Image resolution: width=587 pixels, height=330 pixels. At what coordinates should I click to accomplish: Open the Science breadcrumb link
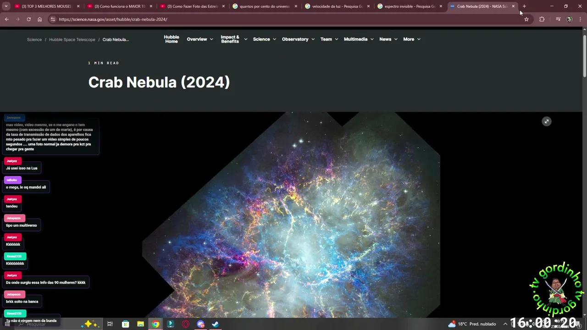point(34,39)
